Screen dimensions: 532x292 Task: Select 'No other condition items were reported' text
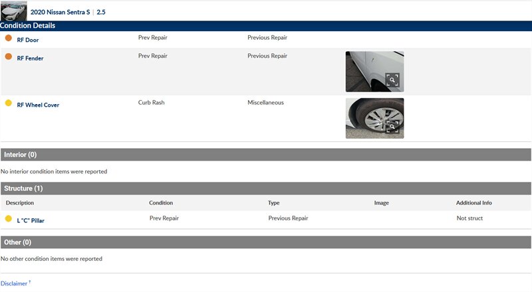tap(51, 258)
